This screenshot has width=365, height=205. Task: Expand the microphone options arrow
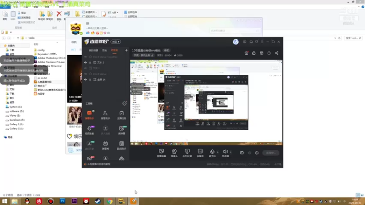point(218,152)
